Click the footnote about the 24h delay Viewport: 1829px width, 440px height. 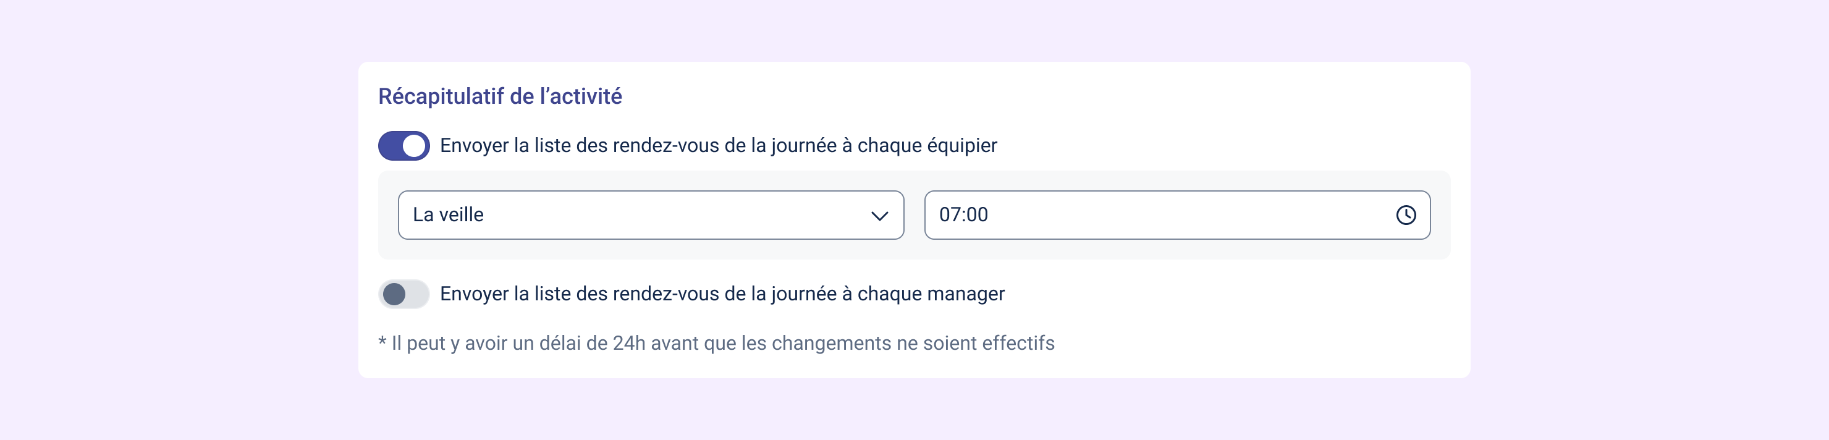[716, 344]
